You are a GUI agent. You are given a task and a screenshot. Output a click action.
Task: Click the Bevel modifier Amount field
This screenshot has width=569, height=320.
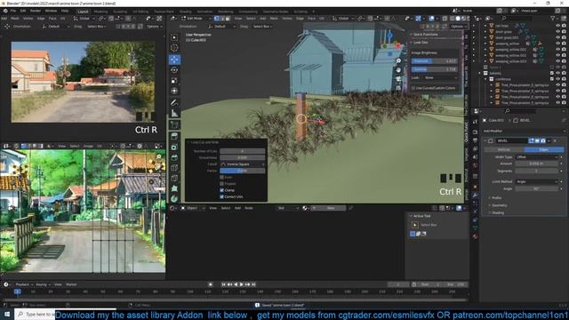tap(537, 164)
